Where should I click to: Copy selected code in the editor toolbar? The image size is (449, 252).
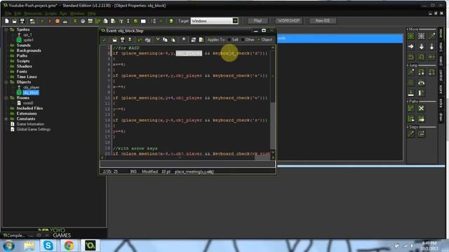point(166,40)
